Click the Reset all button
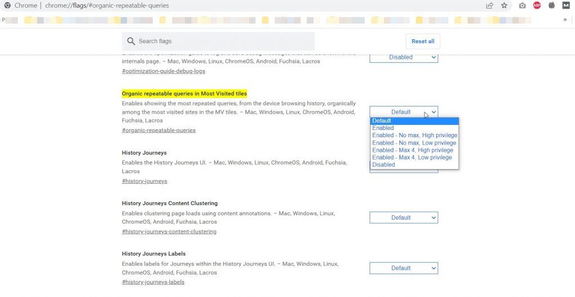 coord(423,41)
